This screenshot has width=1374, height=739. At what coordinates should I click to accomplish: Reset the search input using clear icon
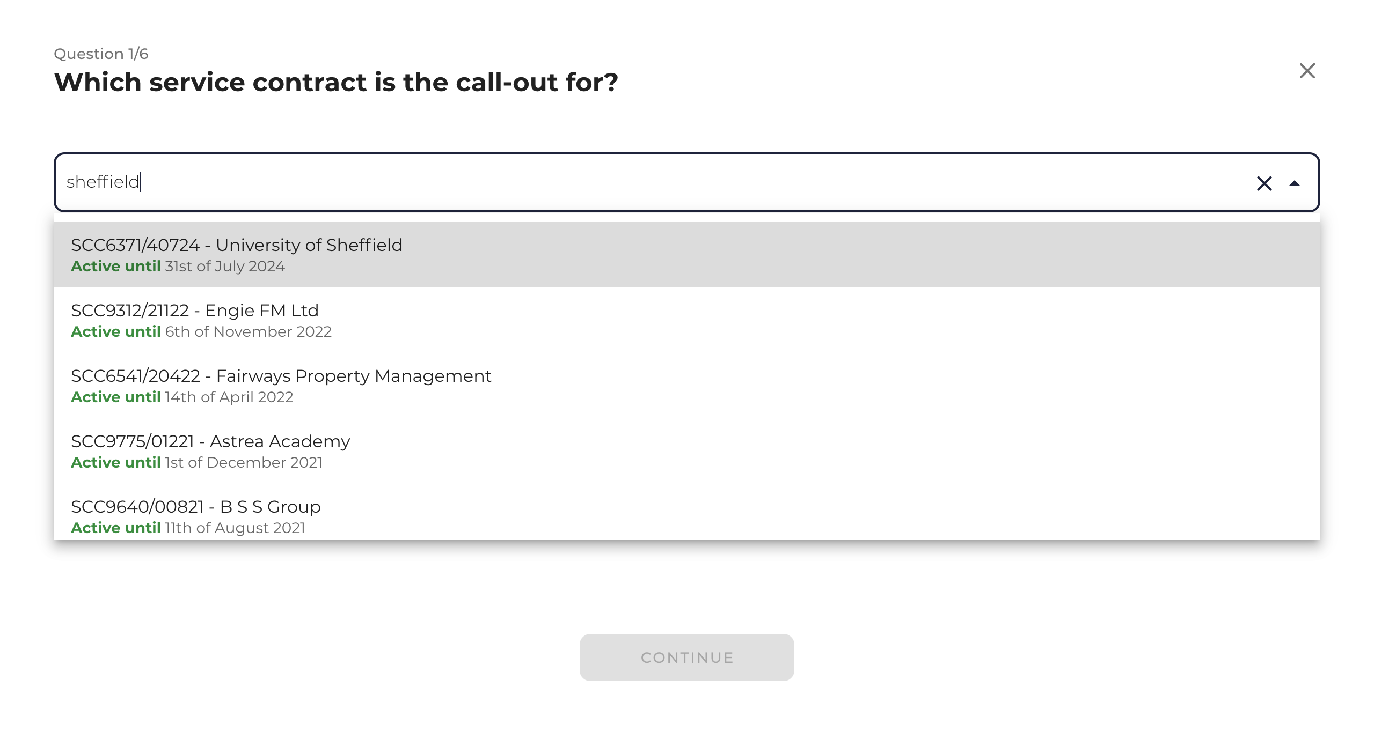pyautogui.click(x=1265, y=183)
